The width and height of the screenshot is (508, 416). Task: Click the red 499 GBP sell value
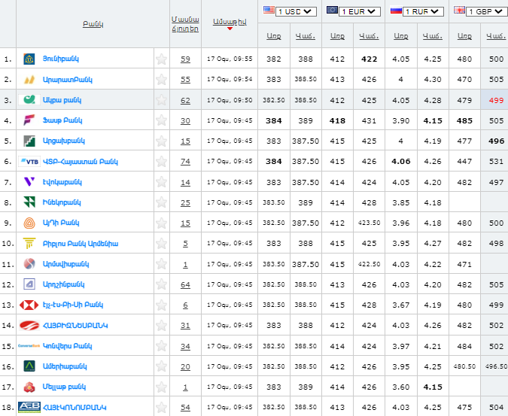tap(497, 100)
